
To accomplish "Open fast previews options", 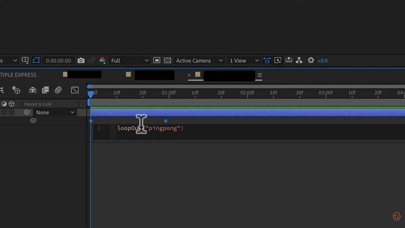I will pyautogui.click(x=277, y=60).
